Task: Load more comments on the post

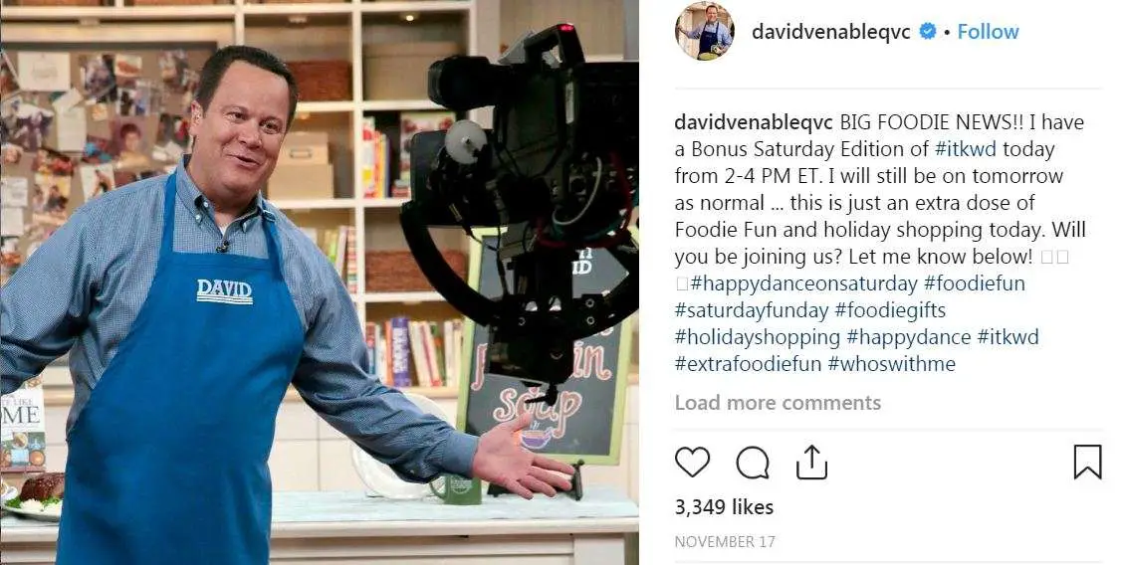Action: [x=778, y=403]
